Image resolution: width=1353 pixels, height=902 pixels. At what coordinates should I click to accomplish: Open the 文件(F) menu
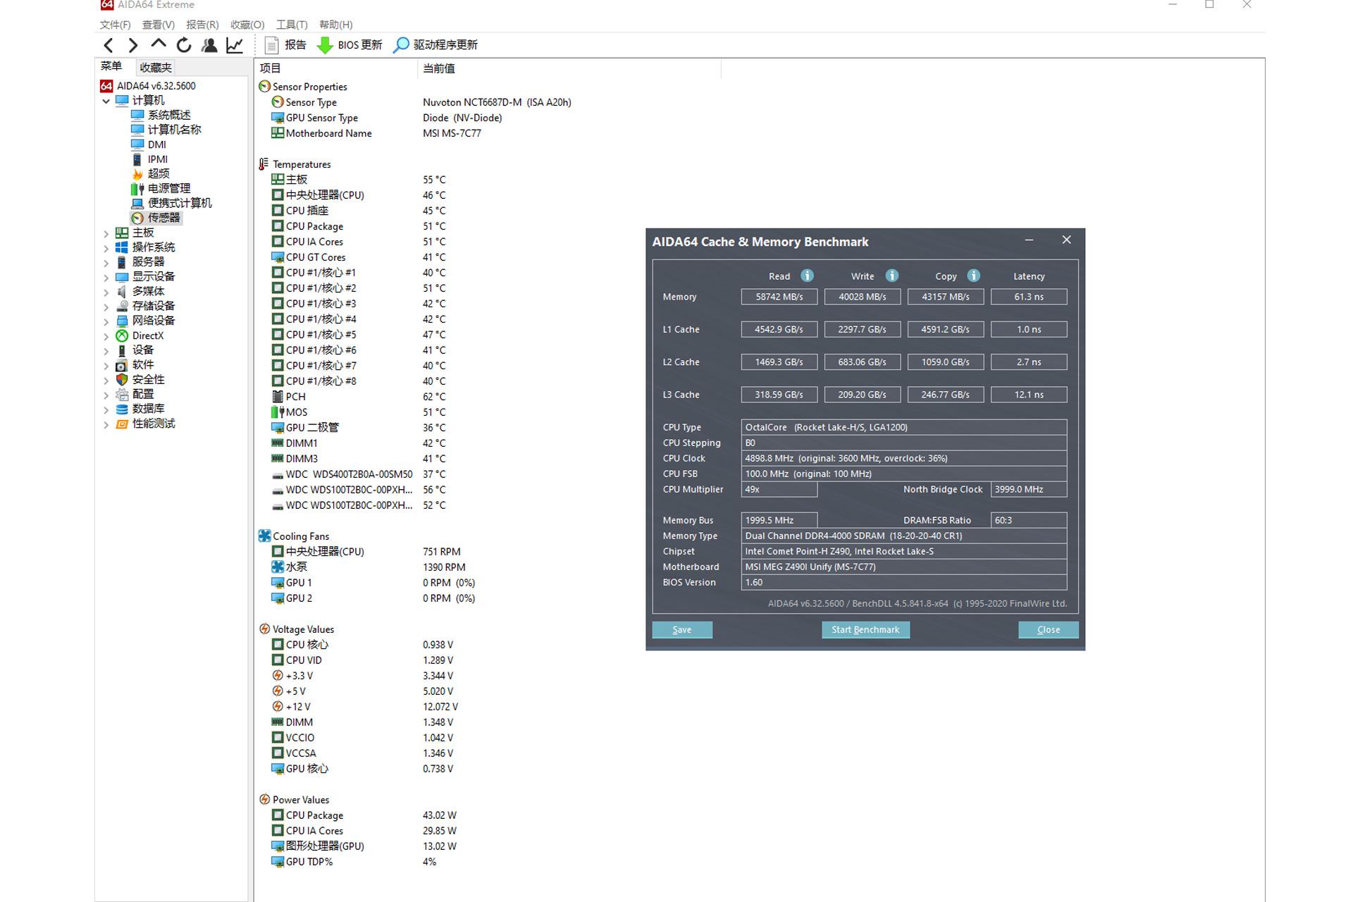click(116, 25)
